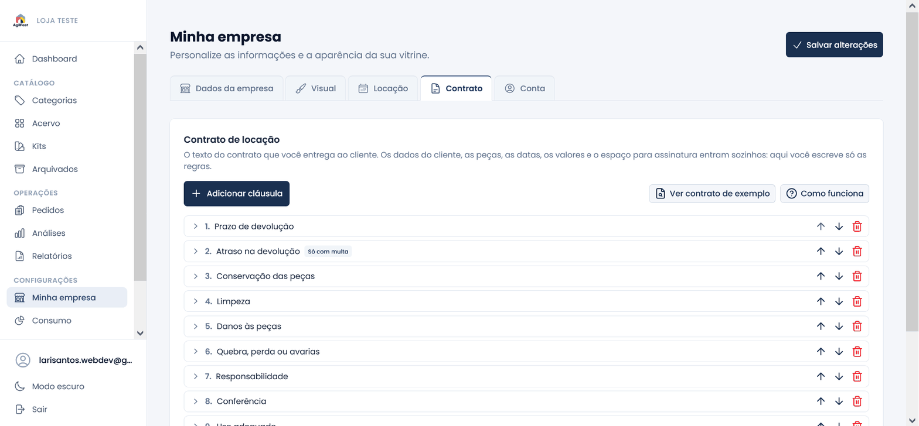919x426 pixels.
Task: Open Consumo in the sidebar
Action: point(67,321)
